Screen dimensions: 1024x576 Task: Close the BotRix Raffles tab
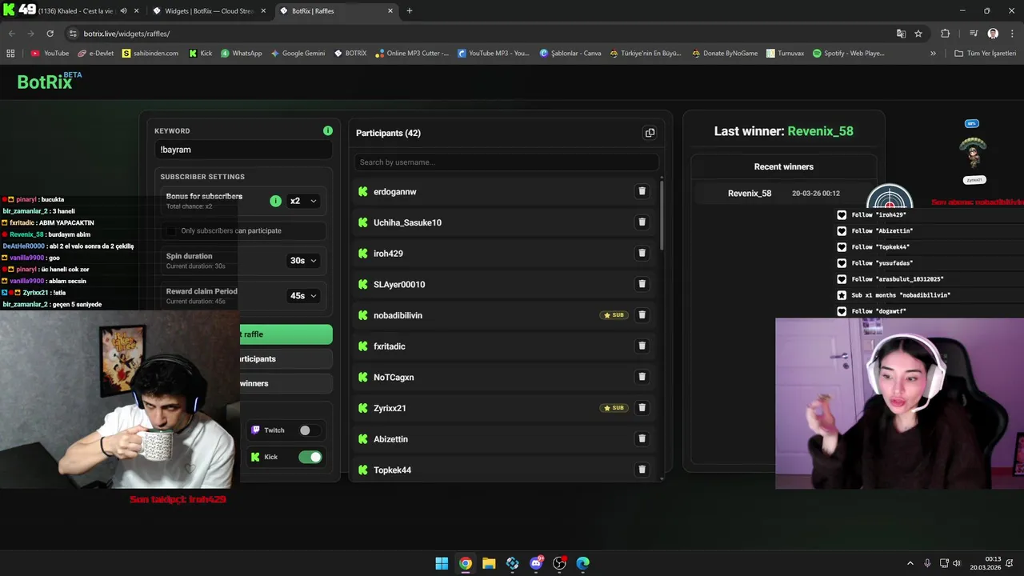click(x=390, y=11)
